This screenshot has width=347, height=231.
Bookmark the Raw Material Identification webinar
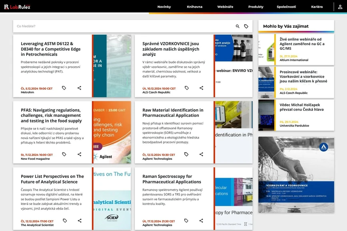186,154
